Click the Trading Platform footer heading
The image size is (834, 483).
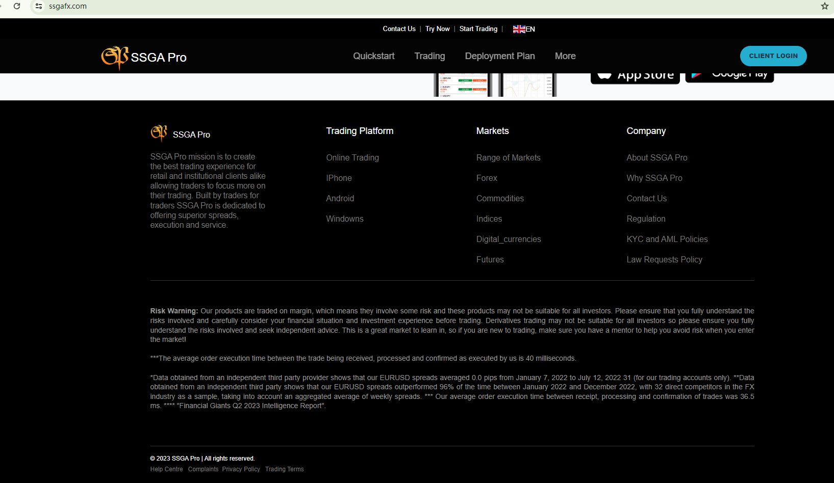coord(360,131)
